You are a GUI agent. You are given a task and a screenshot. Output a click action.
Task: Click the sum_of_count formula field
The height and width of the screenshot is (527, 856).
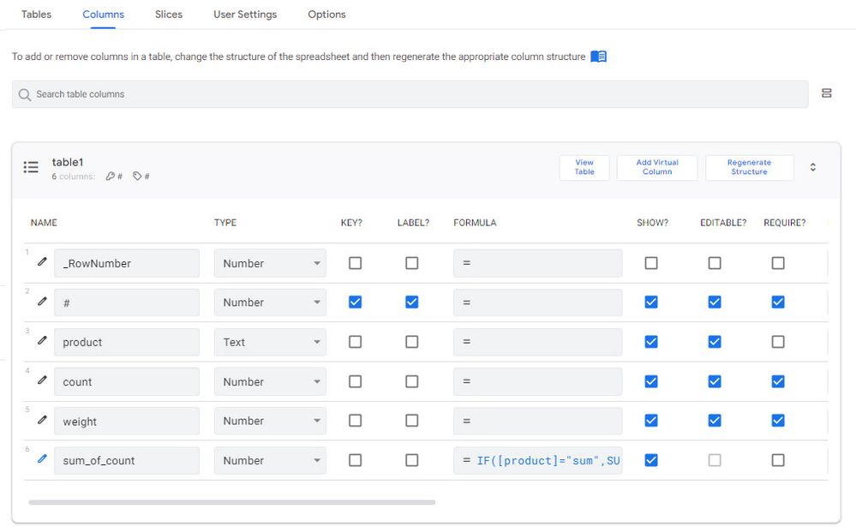[x=538, y=460]
